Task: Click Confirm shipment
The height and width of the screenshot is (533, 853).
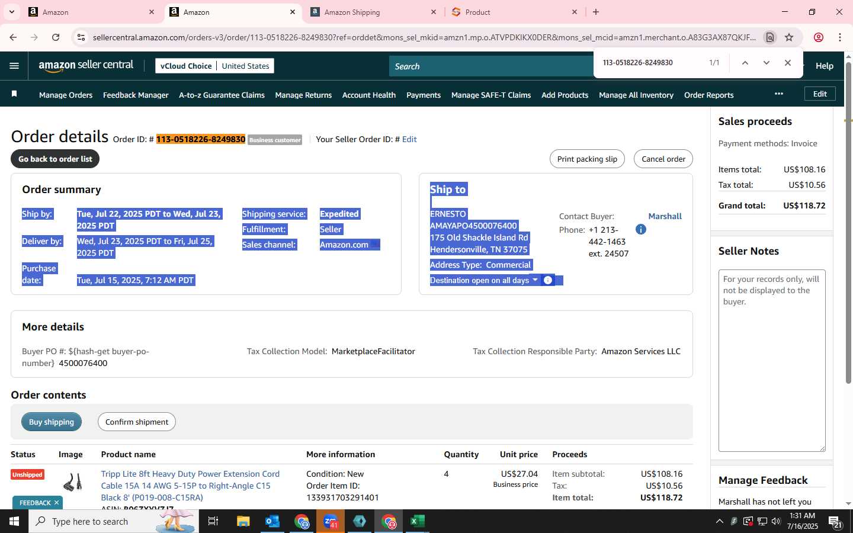Action: click(137, 422)
